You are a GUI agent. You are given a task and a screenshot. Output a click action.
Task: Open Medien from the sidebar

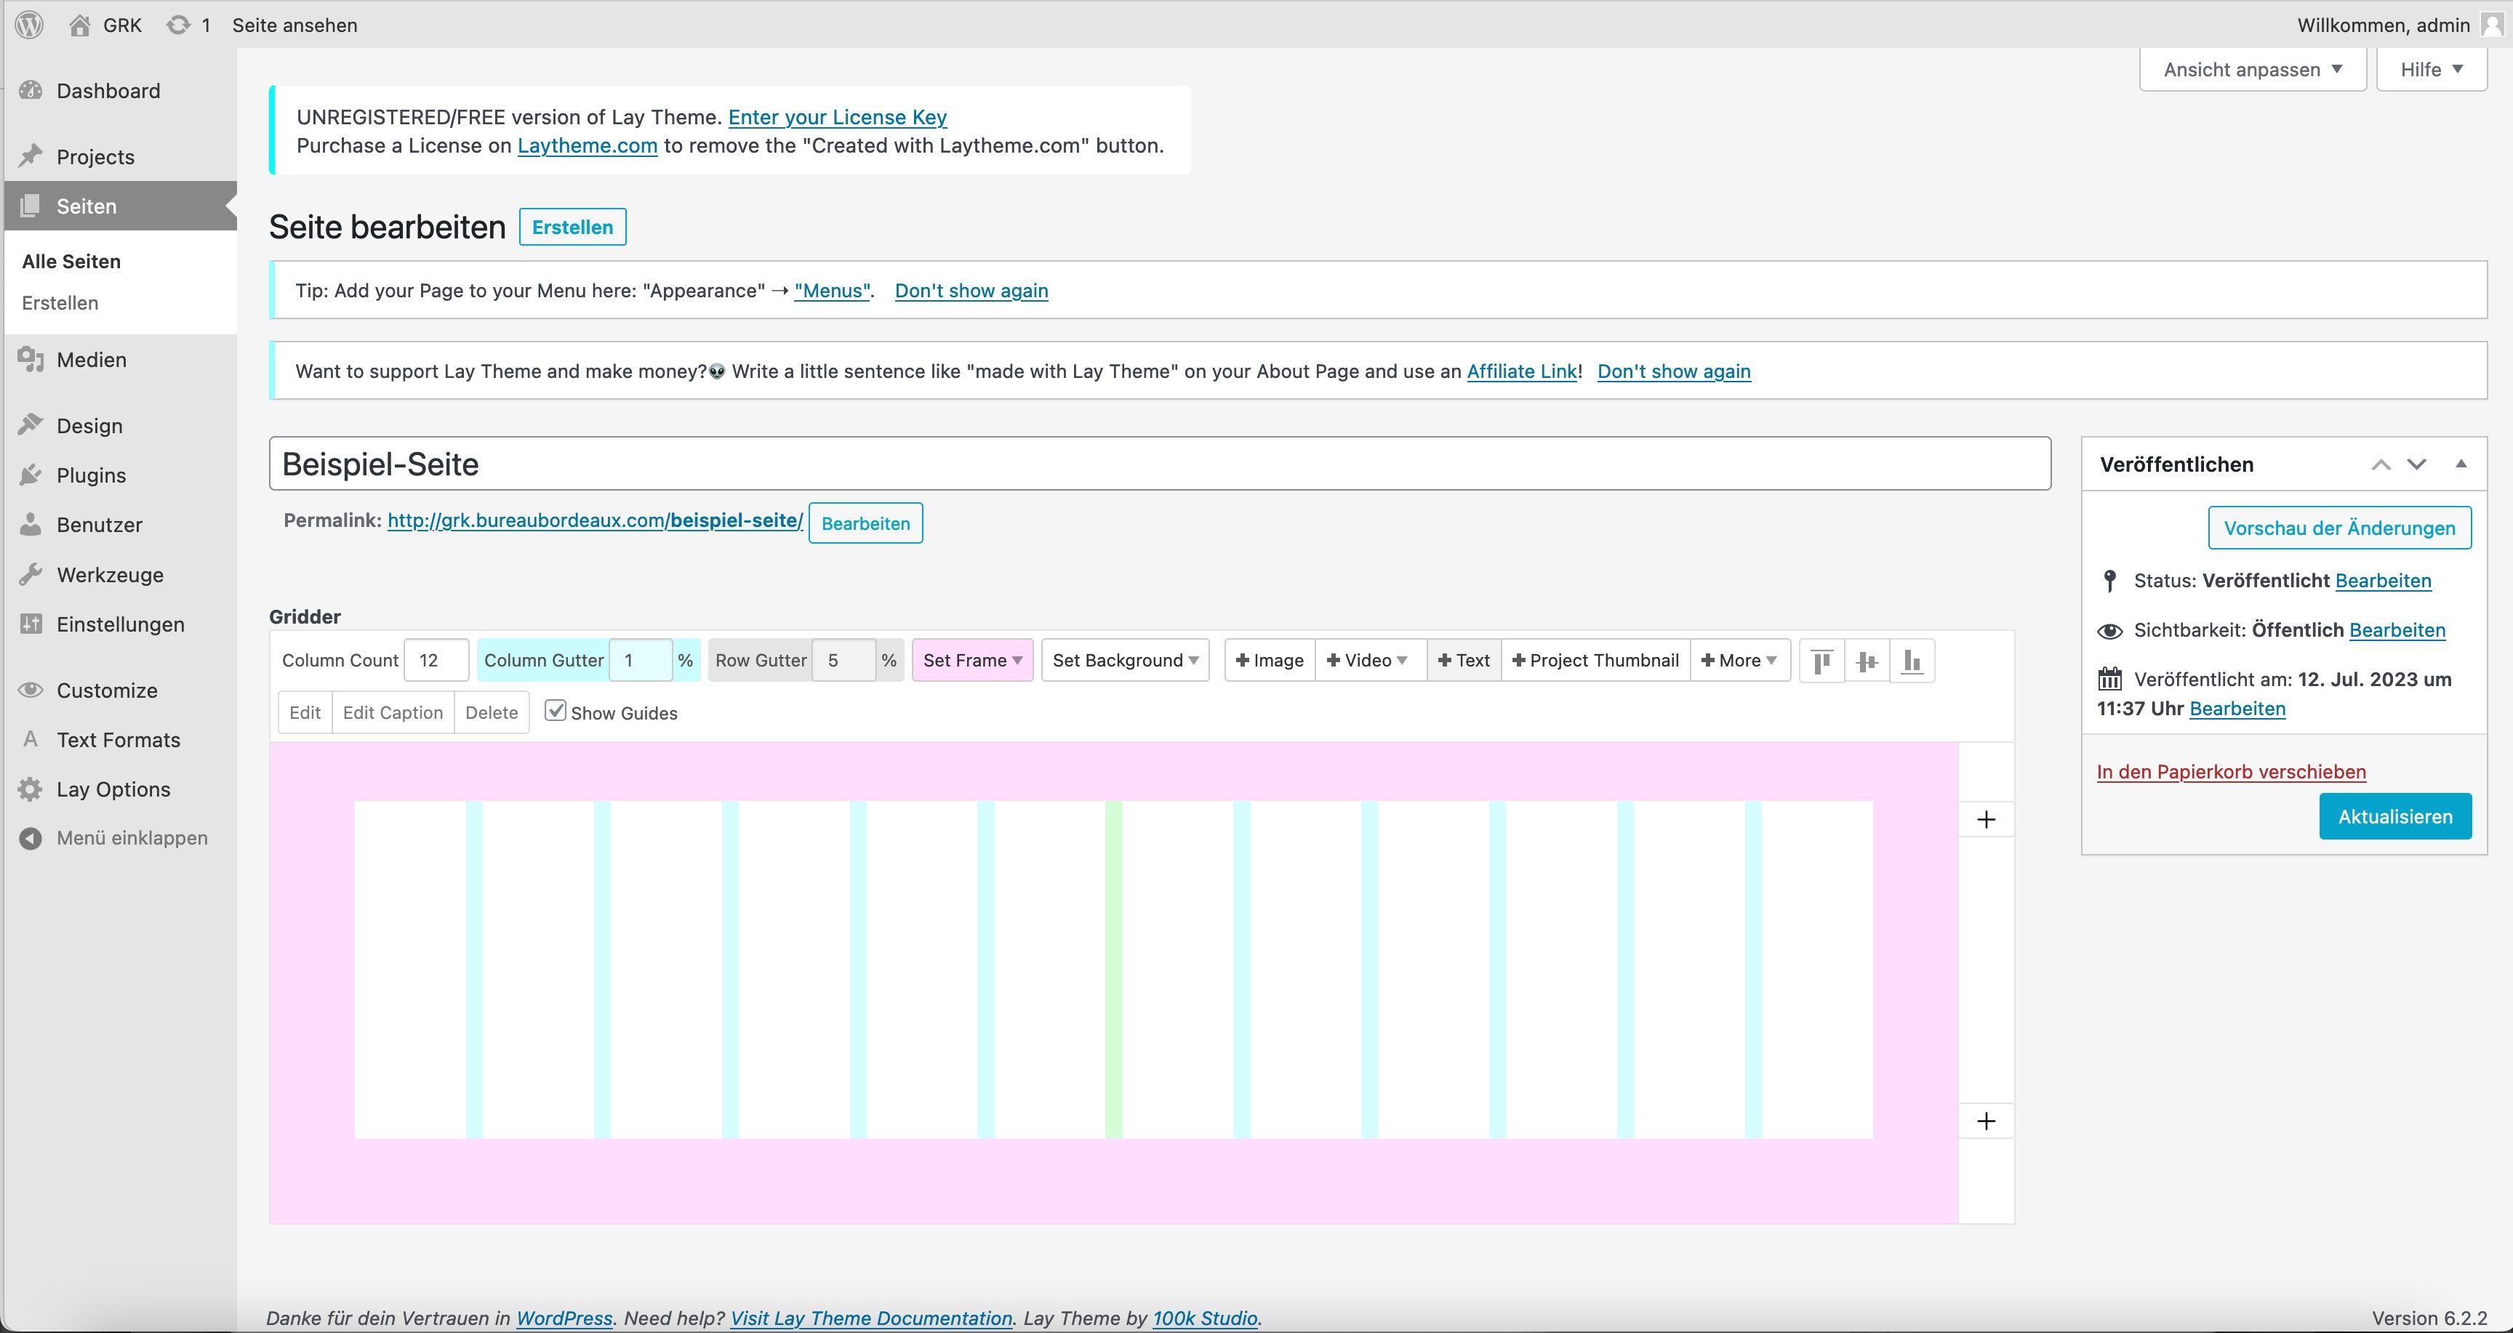91,360
